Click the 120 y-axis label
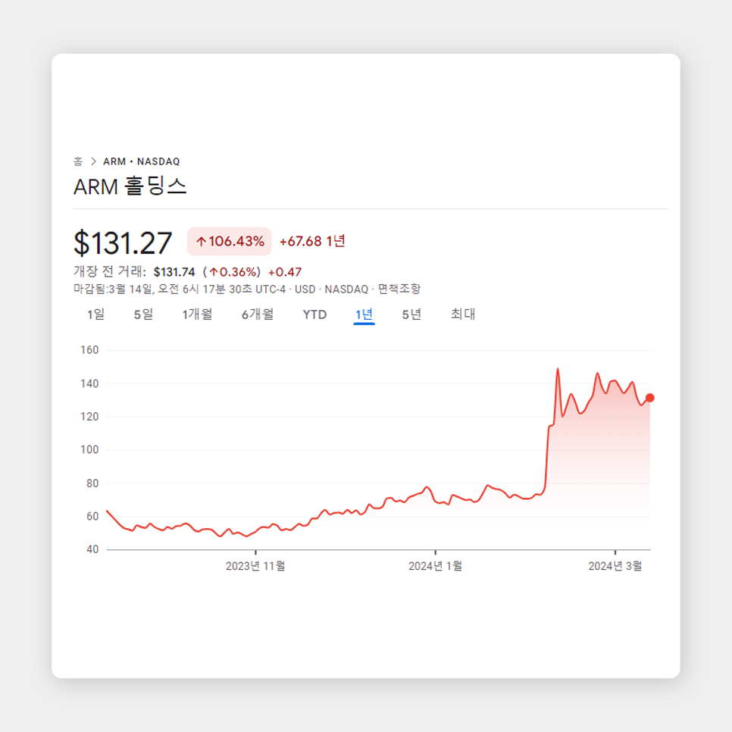The height and width of the screenshot is (732, 732). pos(89,417)
